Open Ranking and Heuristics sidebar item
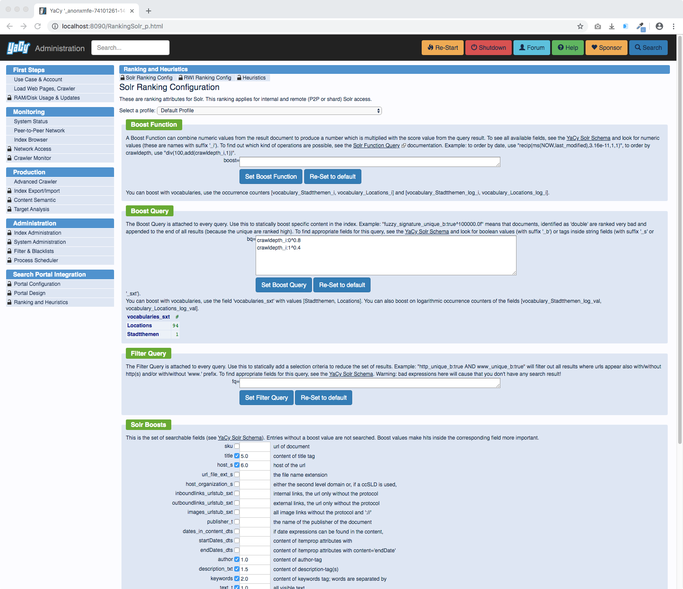This screenshot has height=589, width=683. coord(41,302)
